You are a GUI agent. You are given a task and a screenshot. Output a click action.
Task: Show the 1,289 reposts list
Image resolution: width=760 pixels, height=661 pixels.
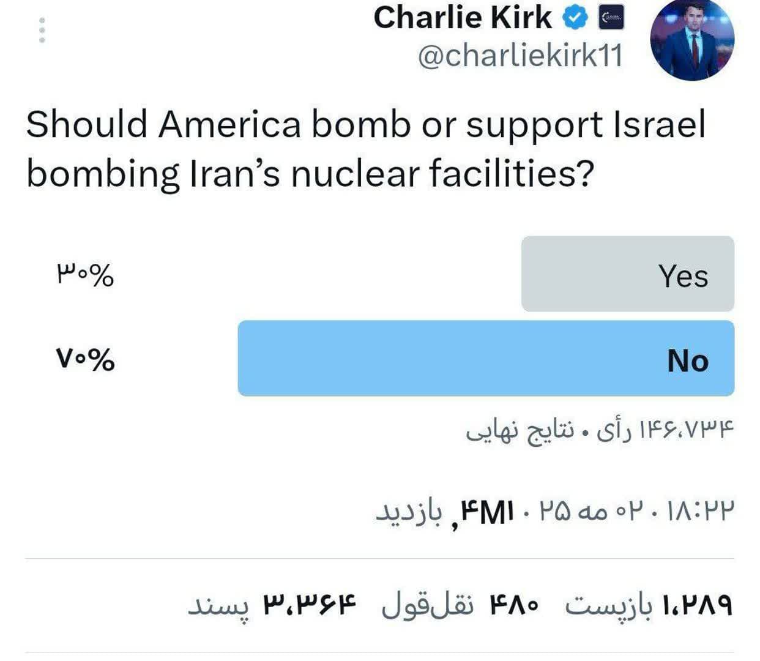point(649,606)
